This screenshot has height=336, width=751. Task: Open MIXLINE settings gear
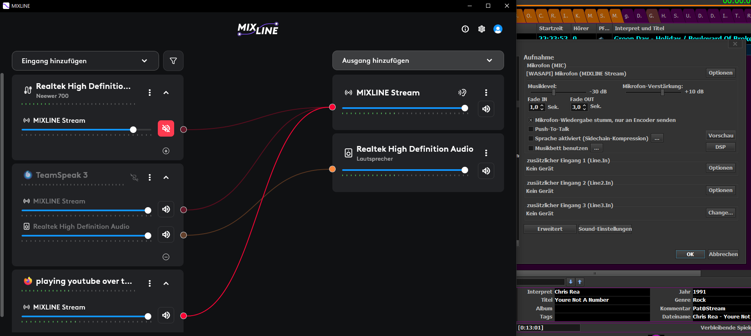482,29
